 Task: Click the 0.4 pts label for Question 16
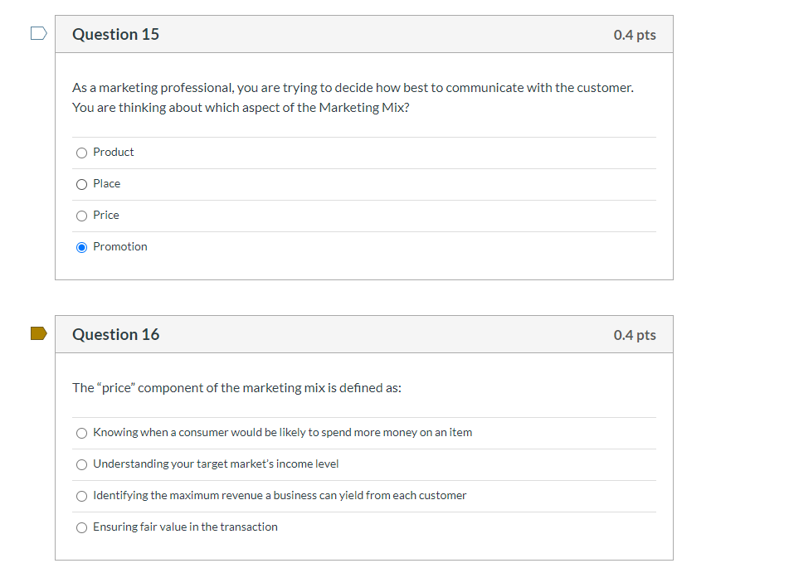pos(635,334)
